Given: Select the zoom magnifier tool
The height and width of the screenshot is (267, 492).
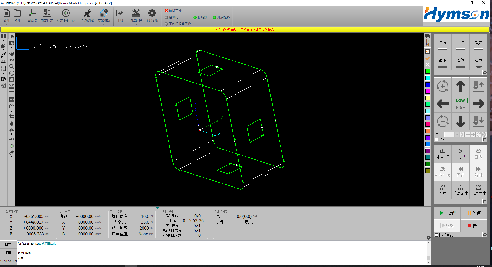Looking at the screenshot, I should [12, 66].
